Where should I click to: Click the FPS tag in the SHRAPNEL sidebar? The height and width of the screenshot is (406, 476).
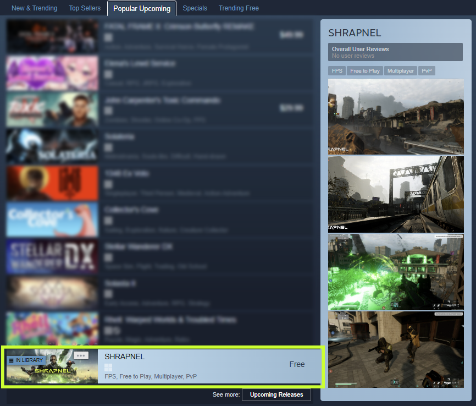click(x=337, y=70)
